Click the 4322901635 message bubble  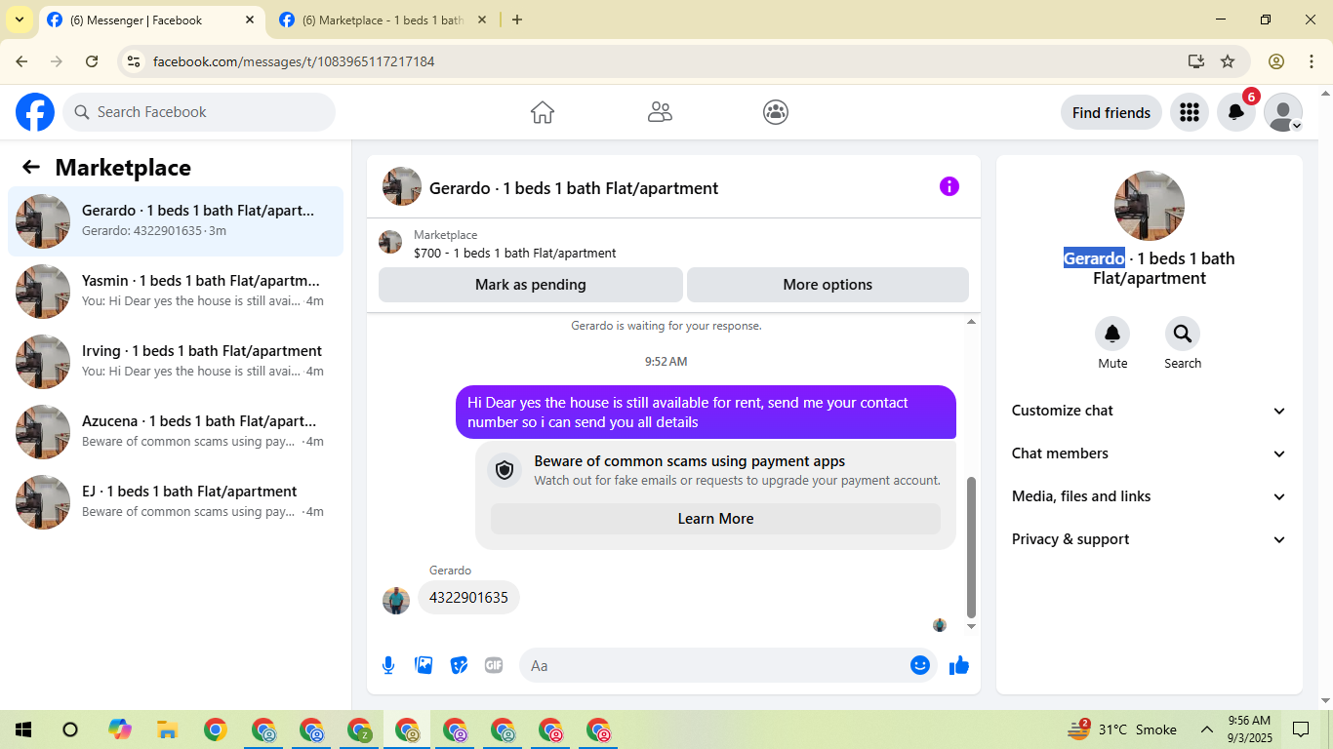tap(468, 598)
